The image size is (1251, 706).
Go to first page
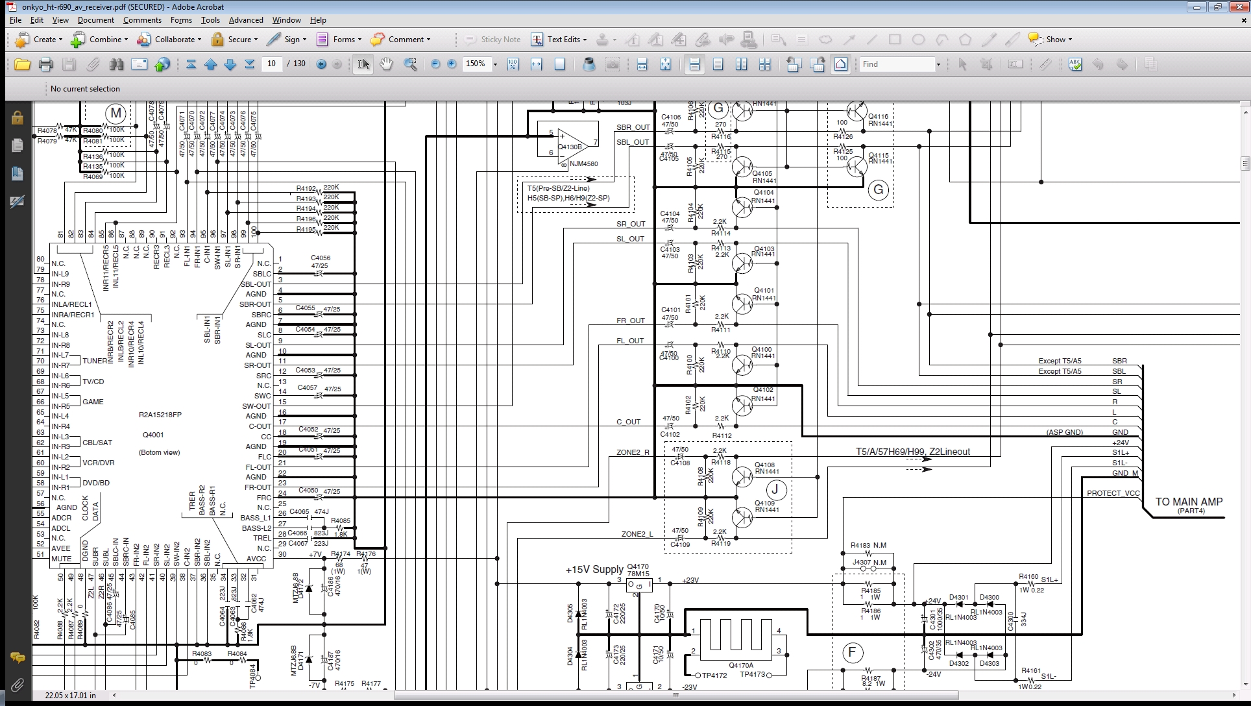click(x=191, y=64)
